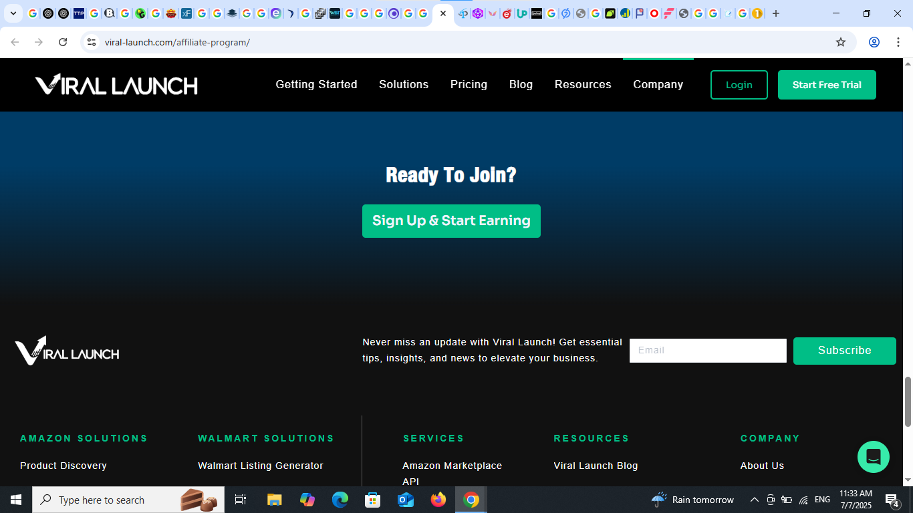Switch to the gold number 1 tab
Screen dimensions: 913x513
click(x=757, y=13)
